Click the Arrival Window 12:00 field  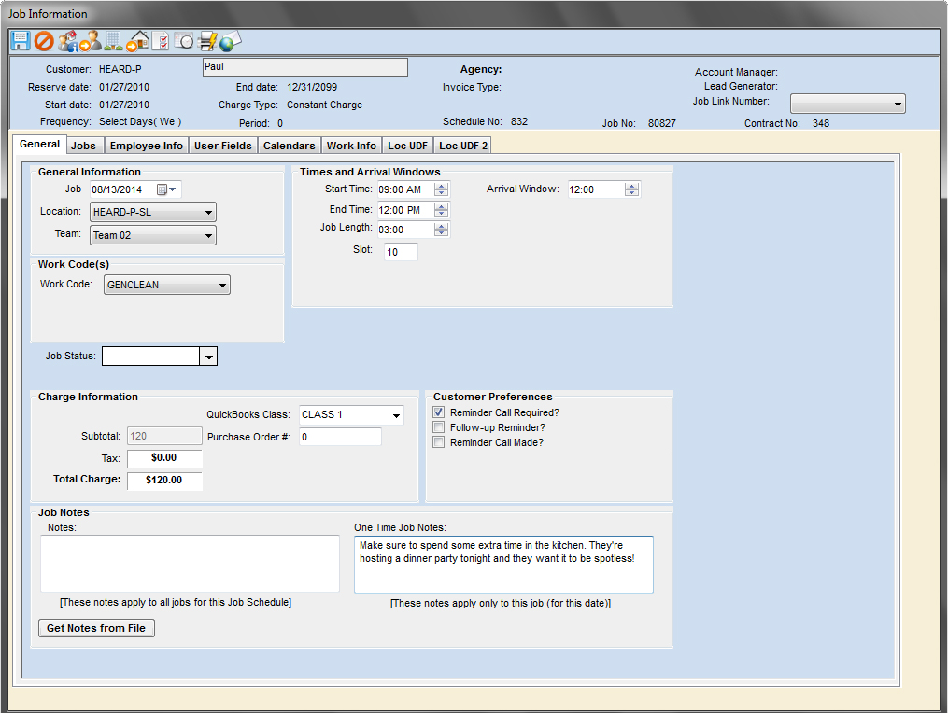click(x=596, y=189)
